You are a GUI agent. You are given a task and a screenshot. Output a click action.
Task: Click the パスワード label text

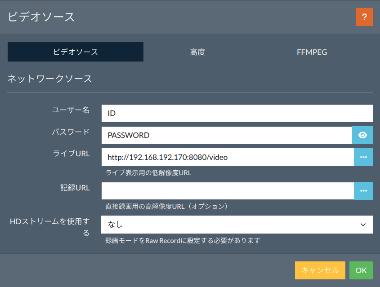tap(71, 132)
